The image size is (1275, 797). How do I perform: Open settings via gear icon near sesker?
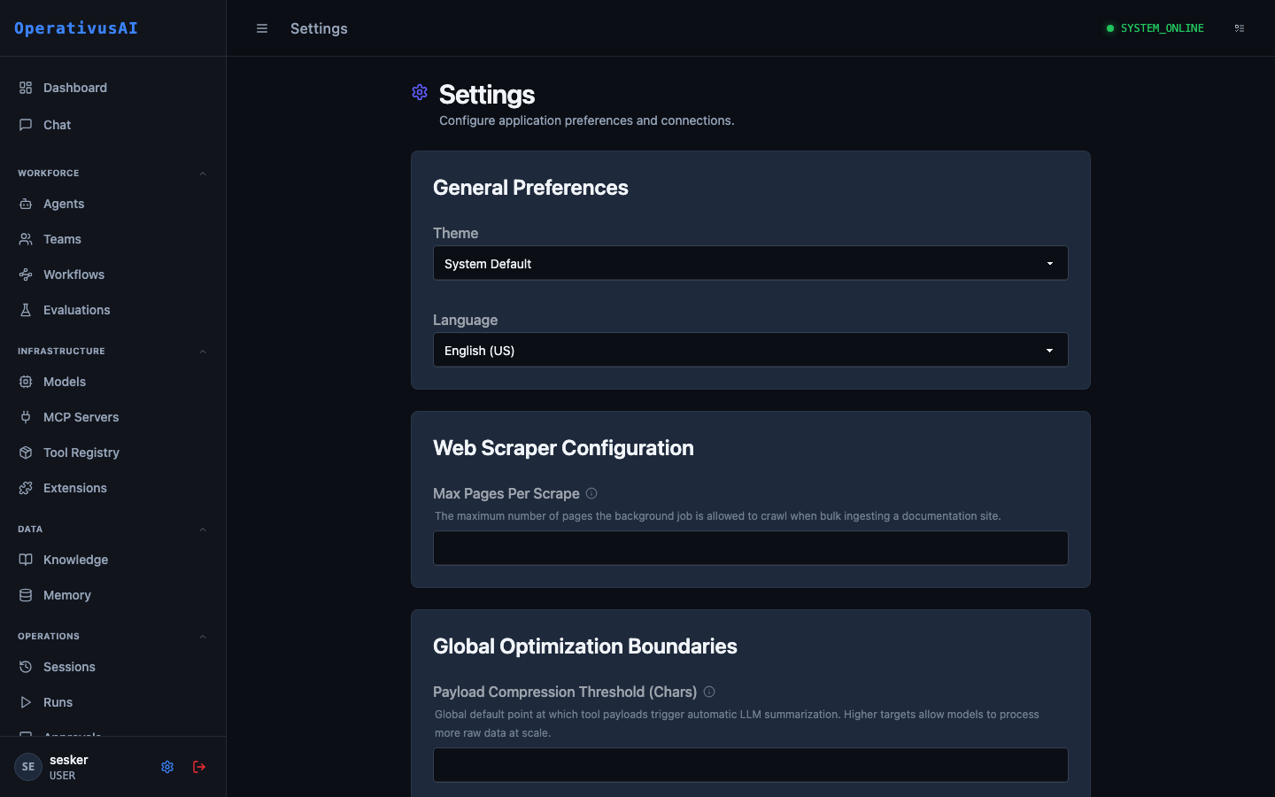pos(167,767)
